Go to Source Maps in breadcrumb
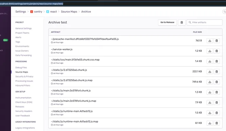 pyautogui.click(x=69, y=12)
